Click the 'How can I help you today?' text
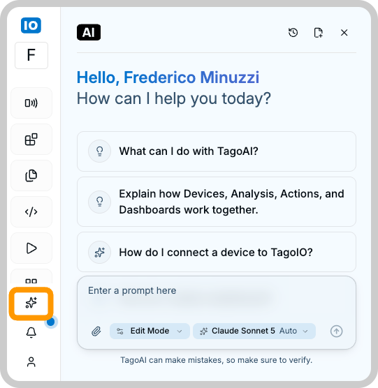This screenshot has height=388, width=378. point(174,98)
